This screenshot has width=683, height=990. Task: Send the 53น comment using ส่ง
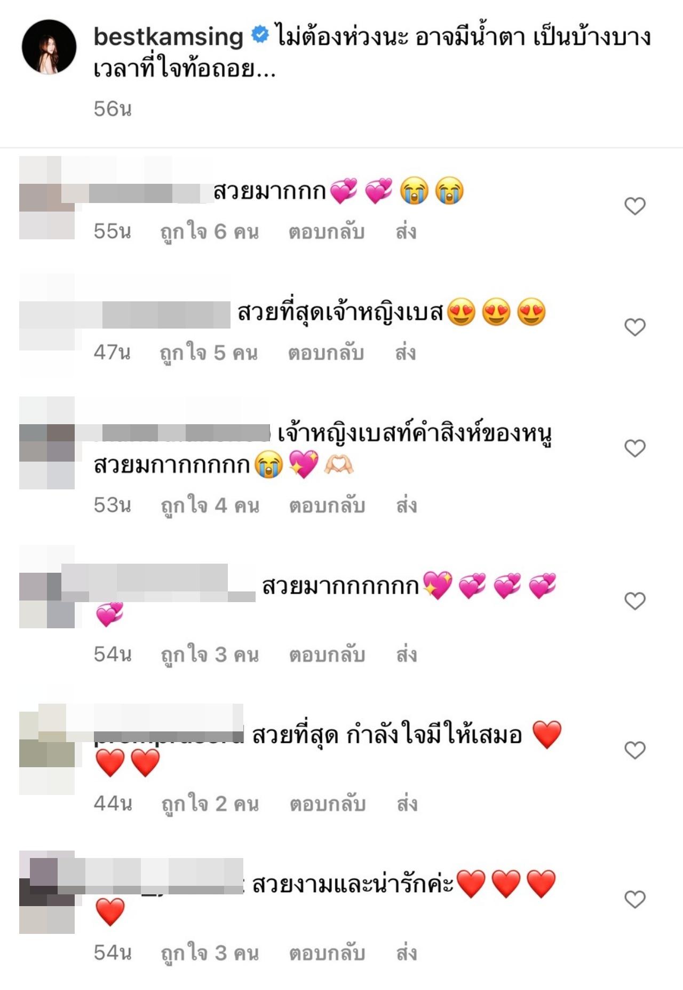[406, 505]
